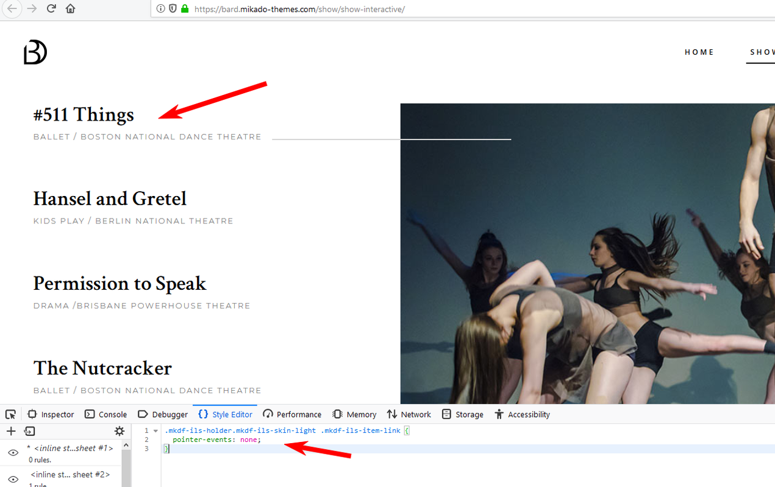The width and height of the screenshot is (775, 487).
Task: Click the browser forward arrow
Action: tap(32, 9)
